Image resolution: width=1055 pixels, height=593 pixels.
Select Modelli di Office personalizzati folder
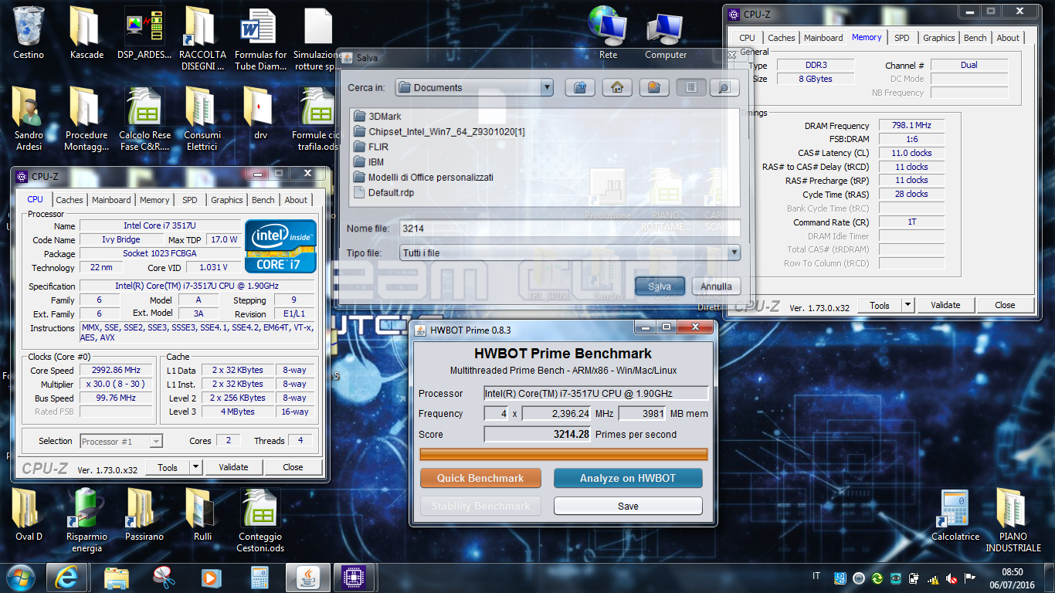[x=423, y=178]
